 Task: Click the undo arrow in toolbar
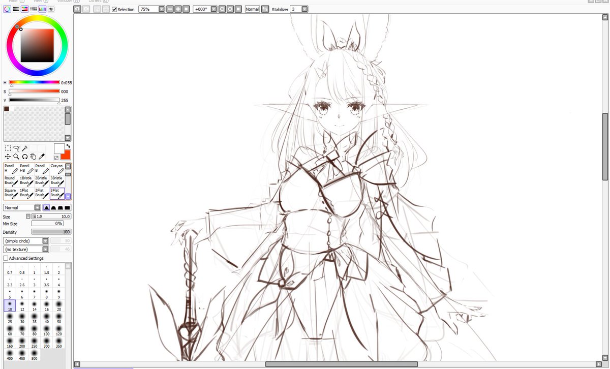[77, 9]
